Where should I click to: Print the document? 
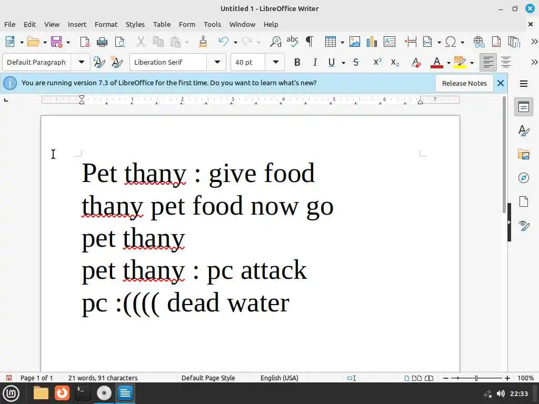(x=102, y=42)
